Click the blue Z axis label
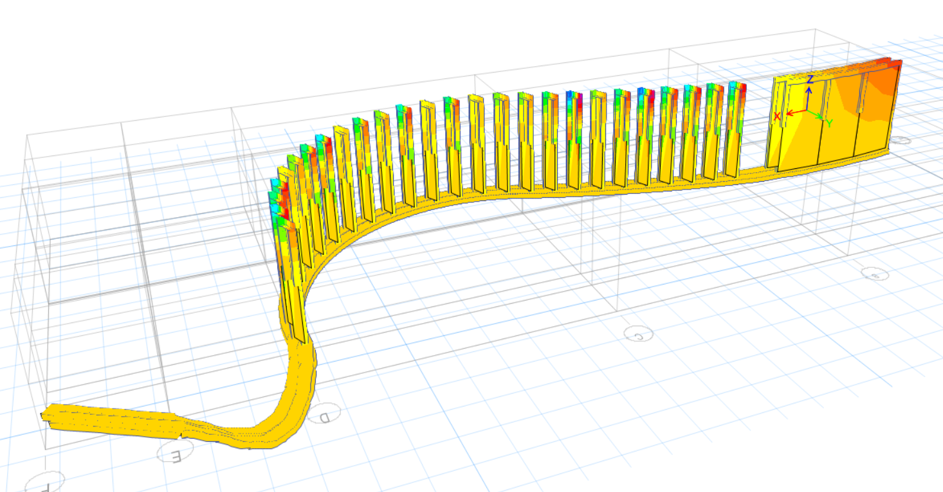The image size is (943, 492). click(810, 79)
